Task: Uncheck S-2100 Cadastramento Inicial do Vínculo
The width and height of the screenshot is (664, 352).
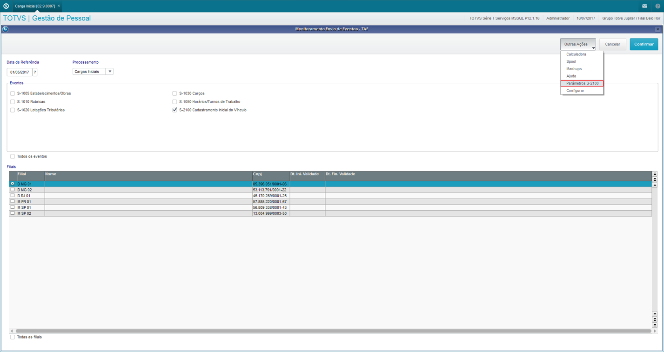Action: point(174,110)
